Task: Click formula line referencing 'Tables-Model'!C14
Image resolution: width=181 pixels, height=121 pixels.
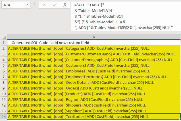Action: [x=100, y=22]
